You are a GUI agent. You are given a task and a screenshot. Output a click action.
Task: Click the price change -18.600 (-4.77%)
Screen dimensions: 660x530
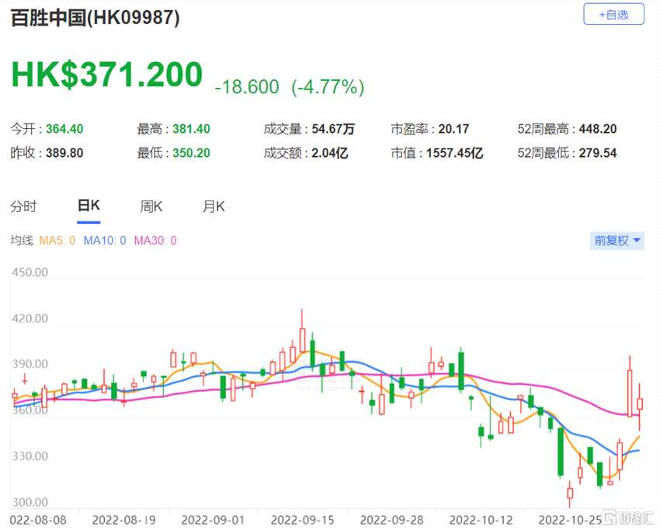coord(289,87)
